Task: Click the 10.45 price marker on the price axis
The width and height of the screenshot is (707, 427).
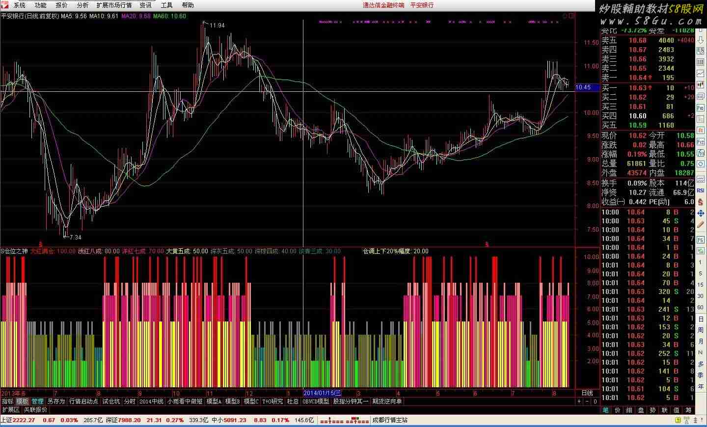Action: click(583, 87)
